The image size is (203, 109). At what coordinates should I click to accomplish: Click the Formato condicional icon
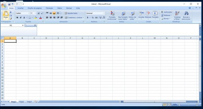pyautogui.click(x=112, y=13)
